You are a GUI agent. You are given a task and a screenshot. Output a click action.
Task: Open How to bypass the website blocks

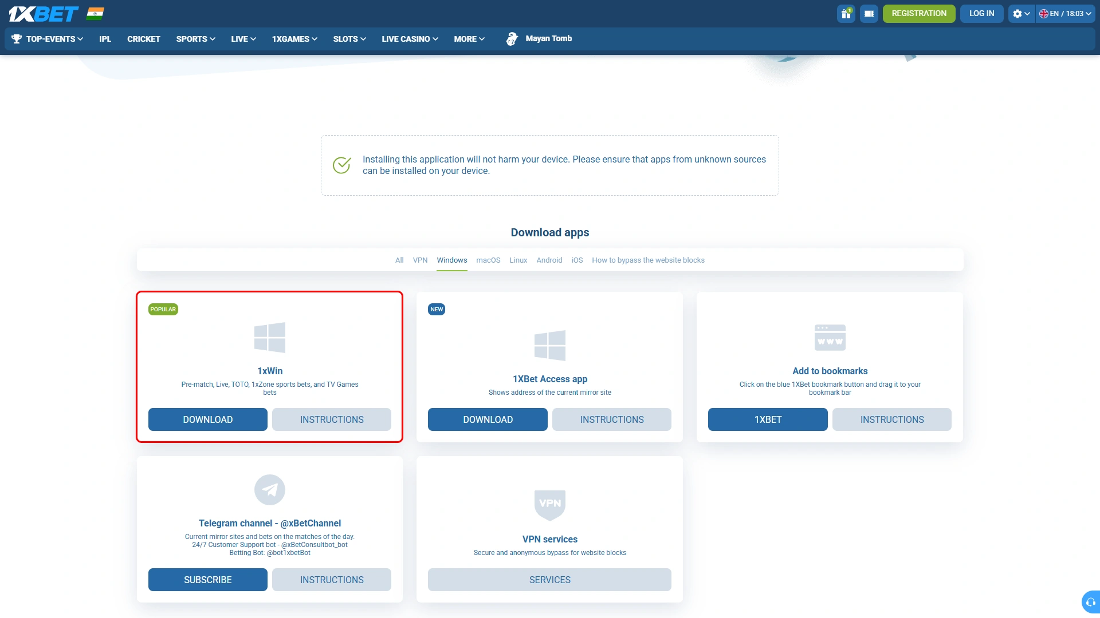[x=649, y=260]
